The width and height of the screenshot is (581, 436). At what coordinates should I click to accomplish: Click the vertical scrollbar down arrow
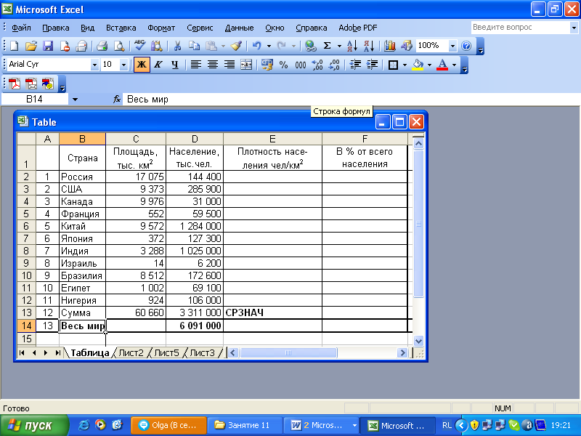point(418,341)
